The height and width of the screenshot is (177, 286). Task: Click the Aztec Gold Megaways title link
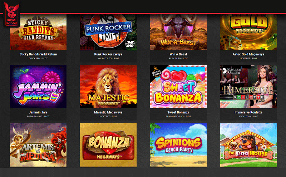click(248, 54)
